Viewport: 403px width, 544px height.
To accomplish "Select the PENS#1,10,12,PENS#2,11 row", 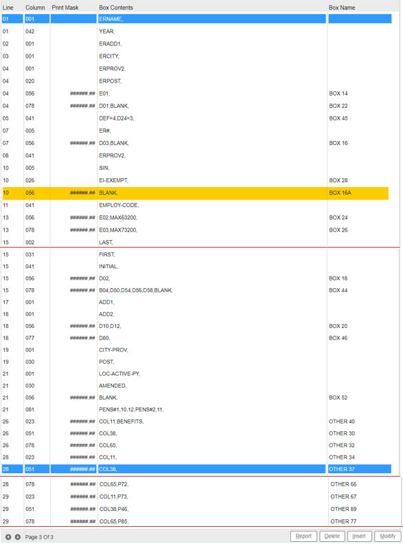I will click(196, 409).
